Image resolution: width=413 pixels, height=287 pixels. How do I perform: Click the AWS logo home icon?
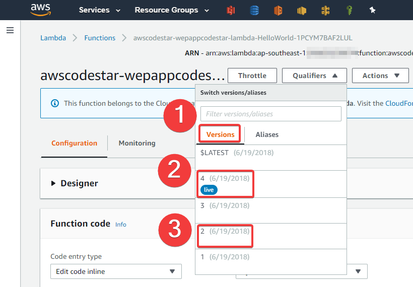41,10
